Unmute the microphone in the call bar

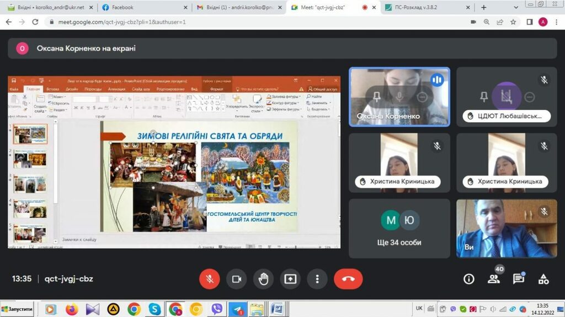210,279
